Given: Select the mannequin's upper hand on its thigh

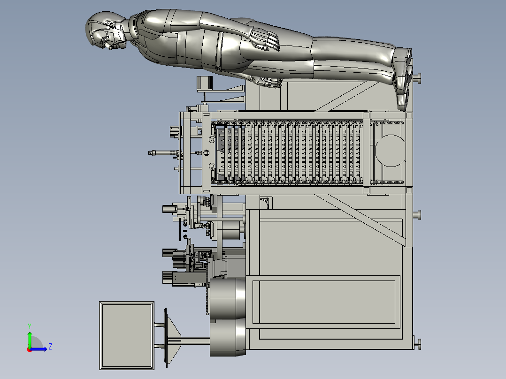Looking at the screenshot, I should [264, 39].
